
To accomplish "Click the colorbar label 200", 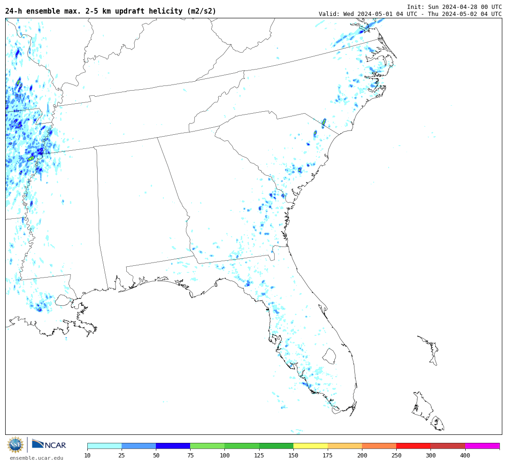I will 362,456.
